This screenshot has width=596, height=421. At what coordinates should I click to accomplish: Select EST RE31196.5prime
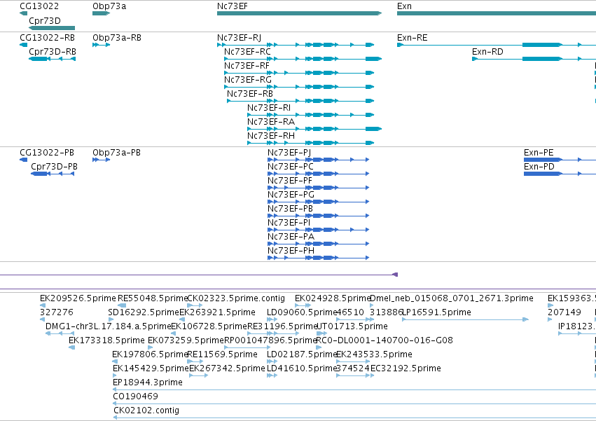282,326
